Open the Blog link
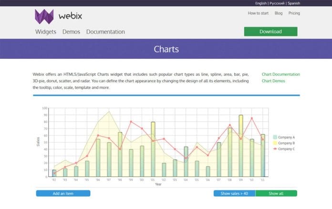This screenshot has width=332, height=209. (279, 13)
